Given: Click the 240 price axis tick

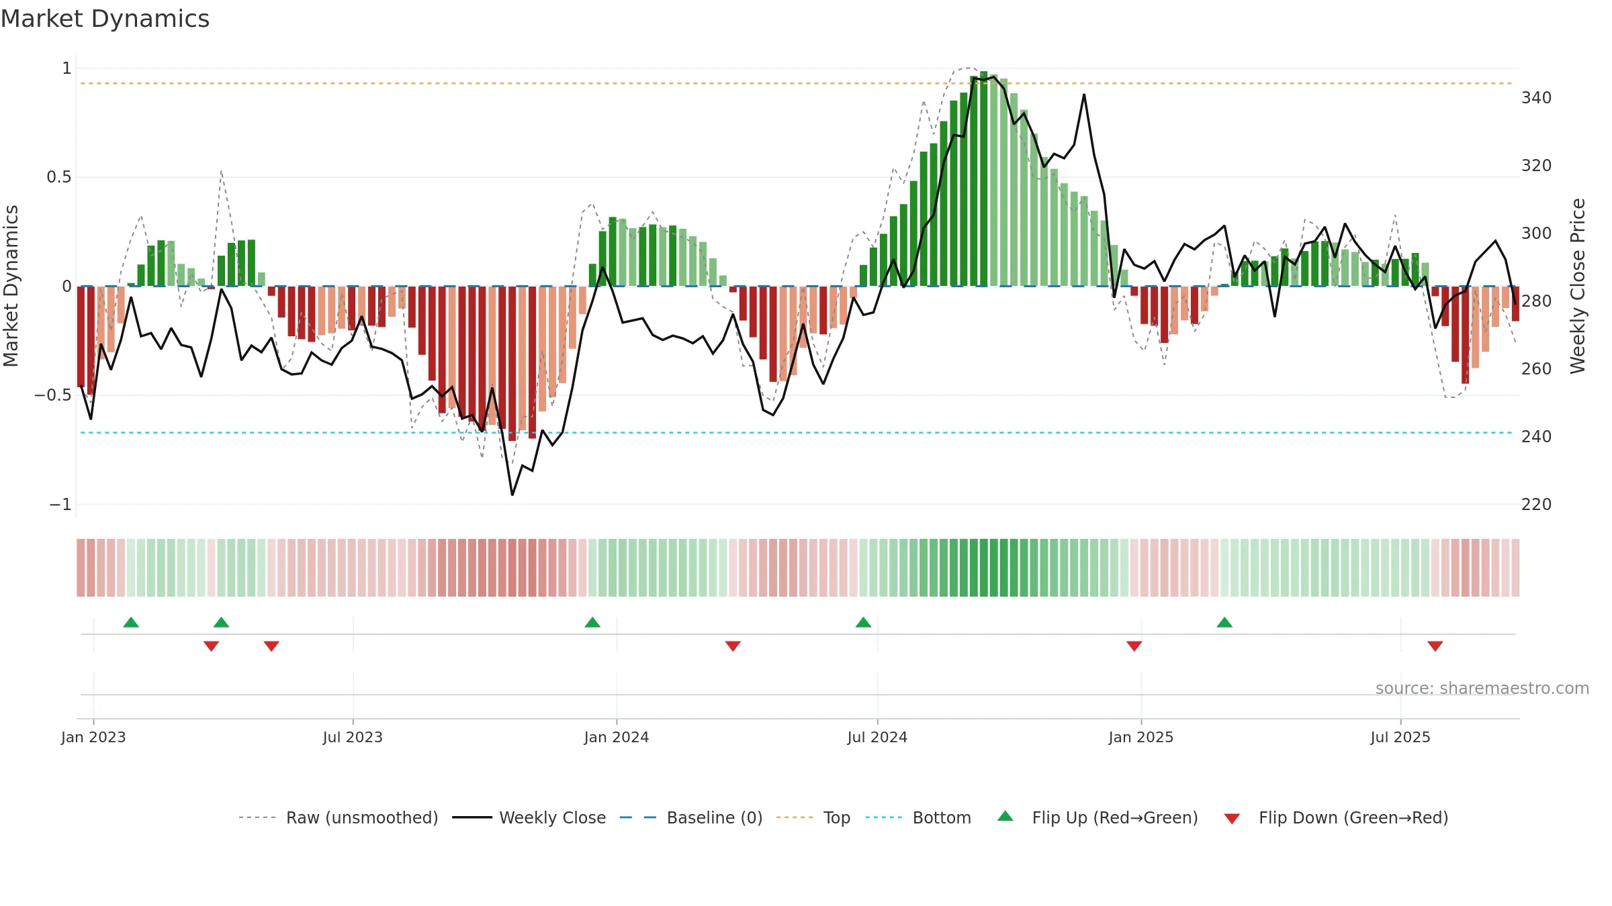Looking at the screenshot, I should point(1537,437).
